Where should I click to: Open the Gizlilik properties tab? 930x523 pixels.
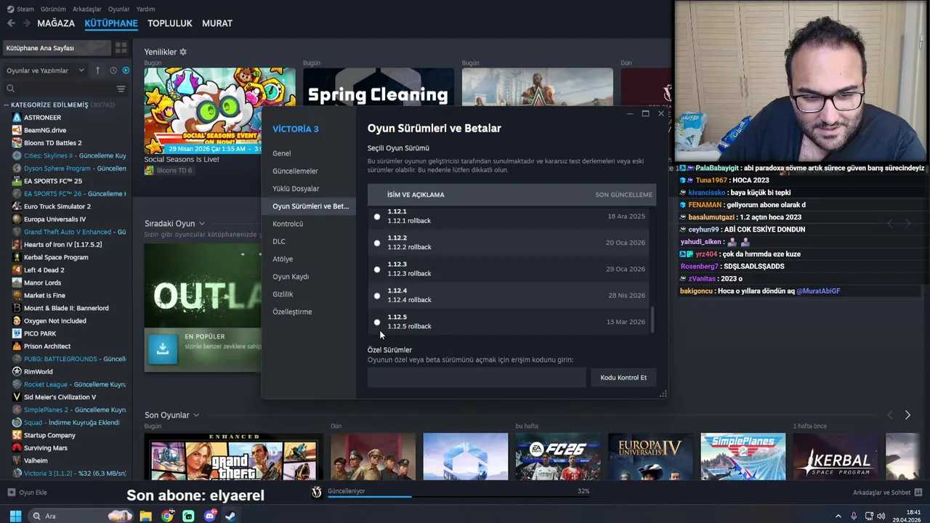[283, 294]
